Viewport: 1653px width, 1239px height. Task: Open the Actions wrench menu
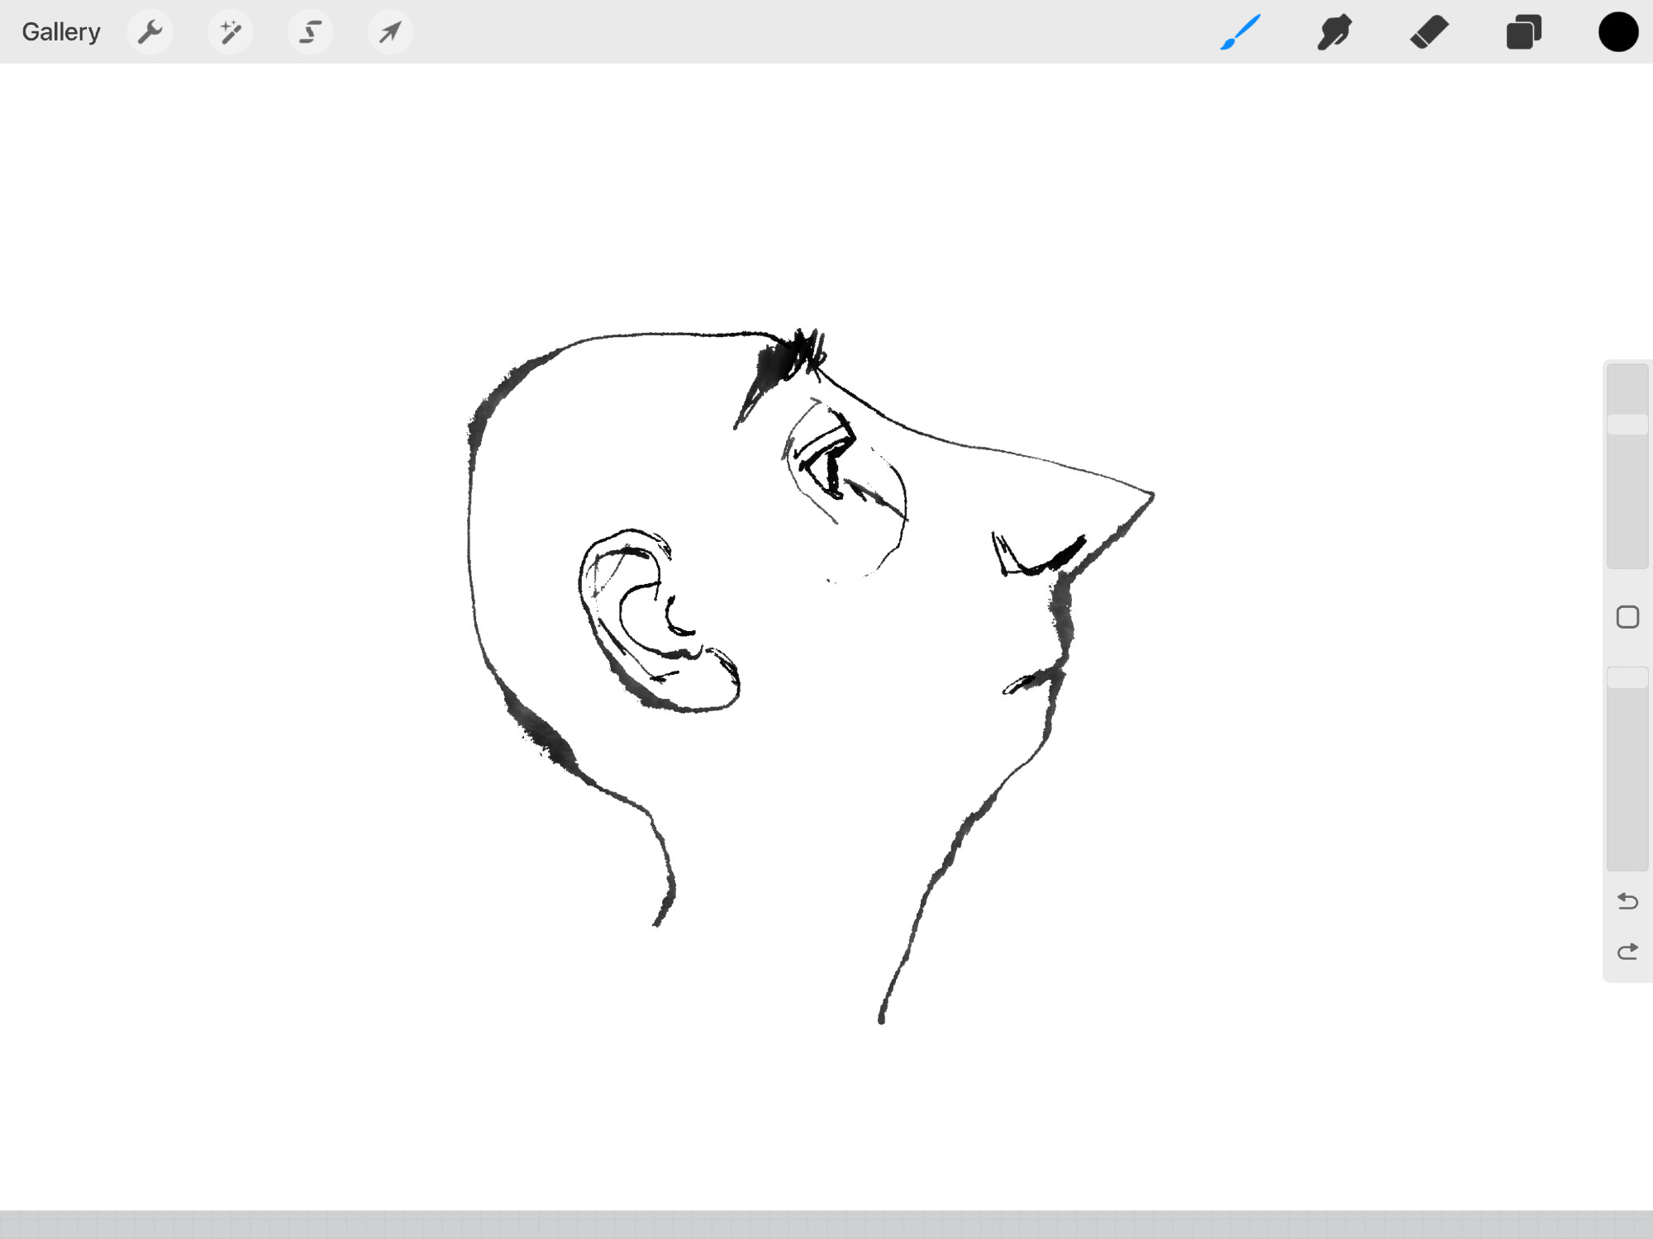[150, 32]
